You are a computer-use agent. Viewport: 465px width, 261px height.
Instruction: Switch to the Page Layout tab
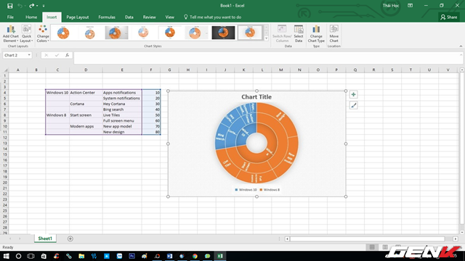tap(78, 17)
